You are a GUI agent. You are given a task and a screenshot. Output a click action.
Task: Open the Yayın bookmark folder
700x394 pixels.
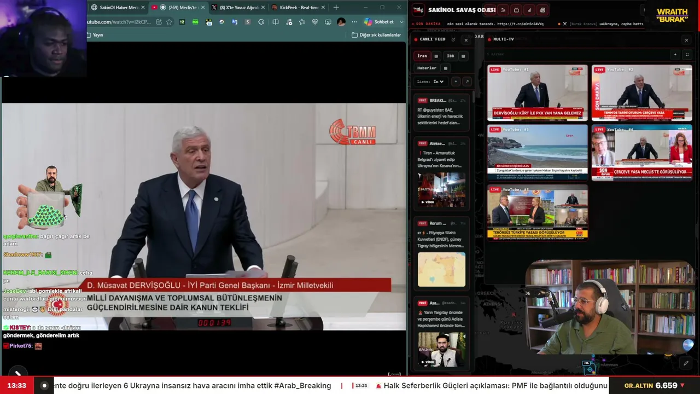tap(95, 35)
